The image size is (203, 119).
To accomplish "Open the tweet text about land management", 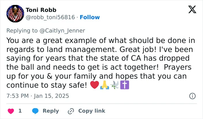I will click(x=101, y=63).
